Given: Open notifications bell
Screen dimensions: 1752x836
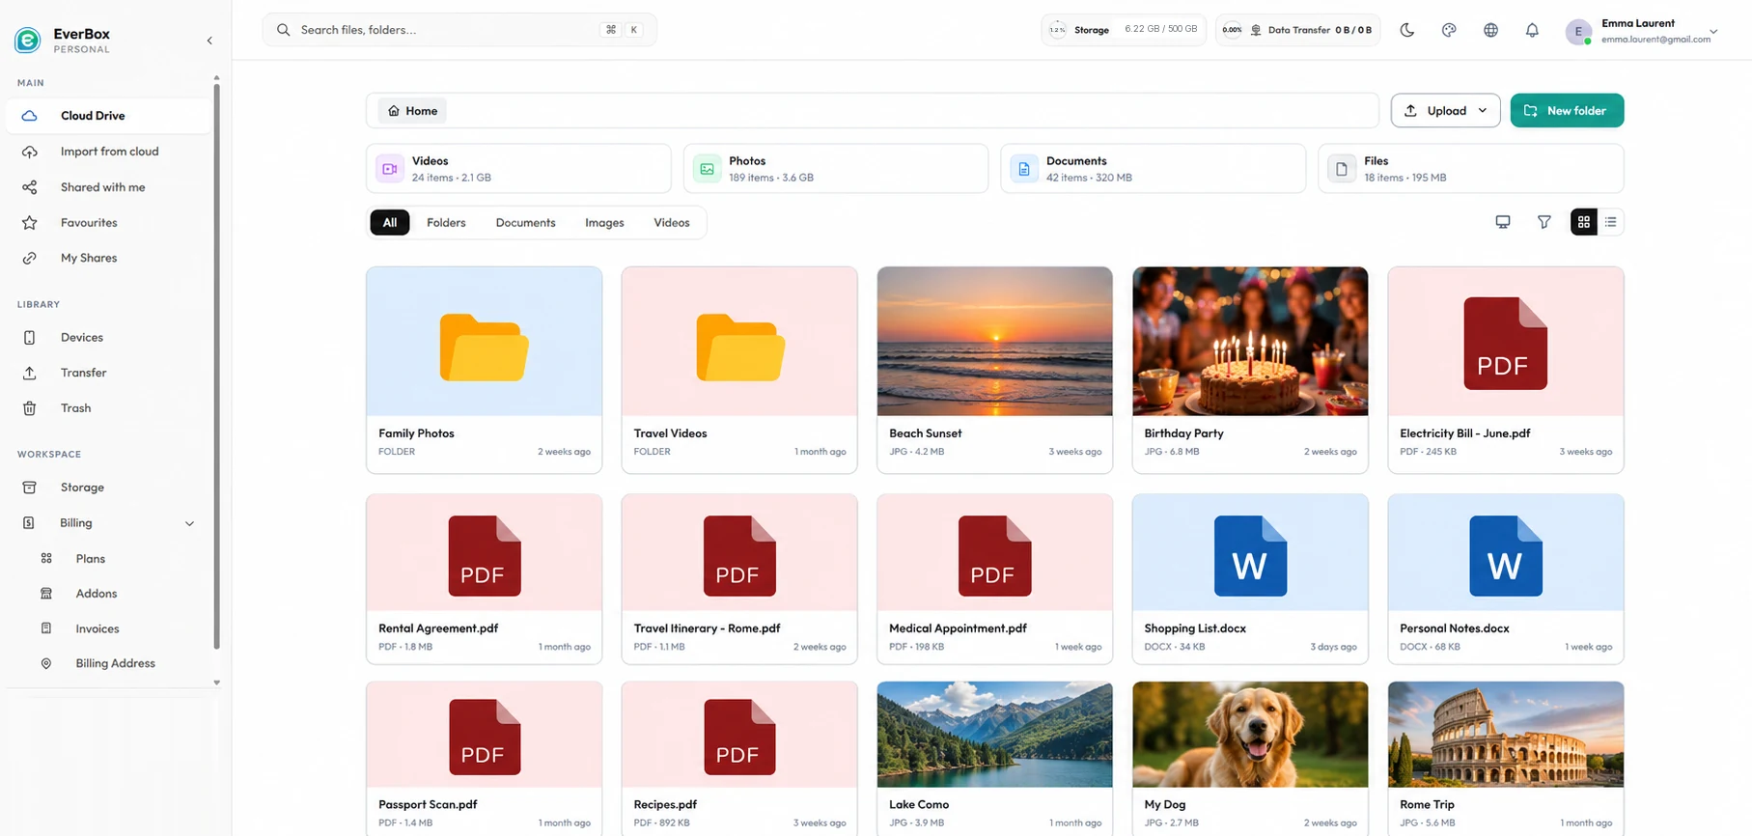Looking at the screenshot, I should click(x=1532, y=30).
